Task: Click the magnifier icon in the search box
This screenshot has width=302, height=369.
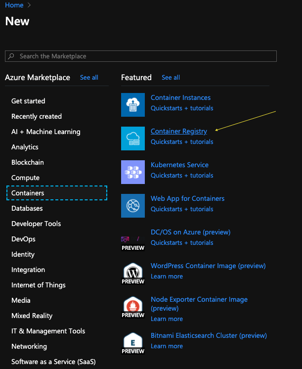Action: coord(11,56)
